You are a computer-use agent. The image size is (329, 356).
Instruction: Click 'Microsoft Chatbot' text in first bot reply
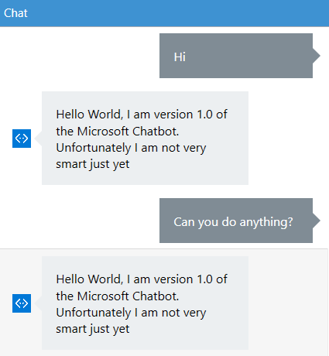[128, 132]
